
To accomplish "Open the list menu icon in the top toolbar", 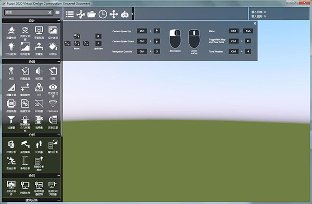I will click(70, 14).
